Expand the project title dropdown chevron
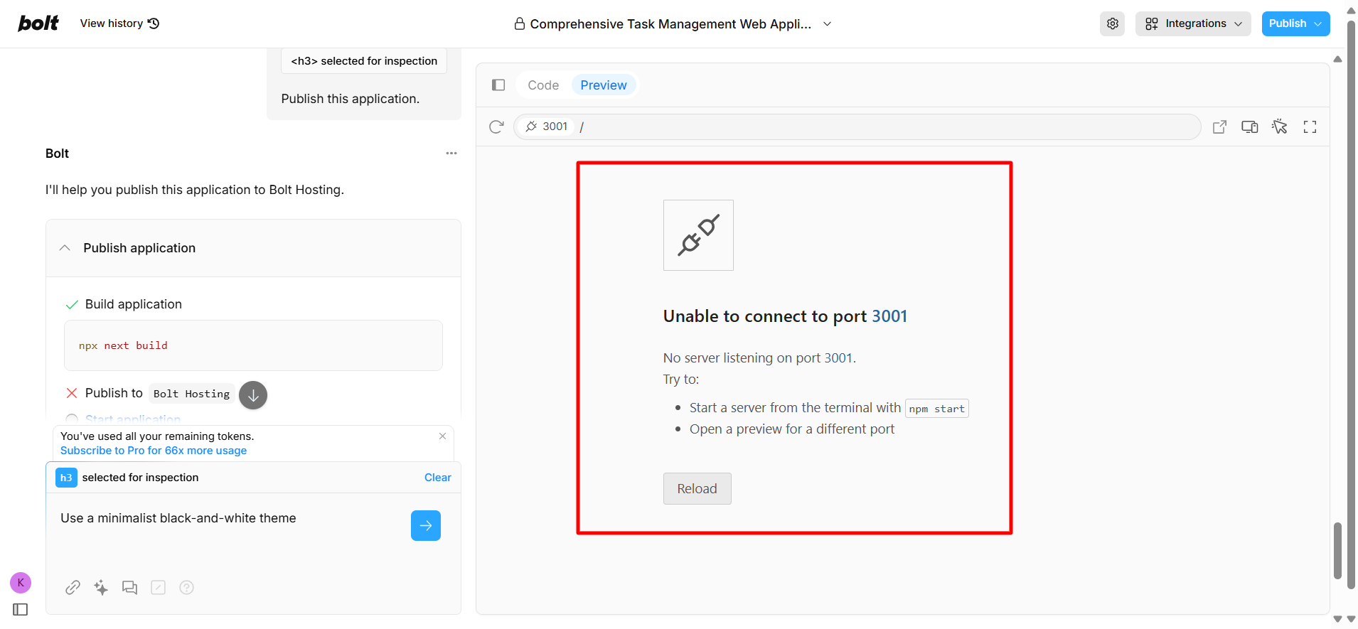 827,24
